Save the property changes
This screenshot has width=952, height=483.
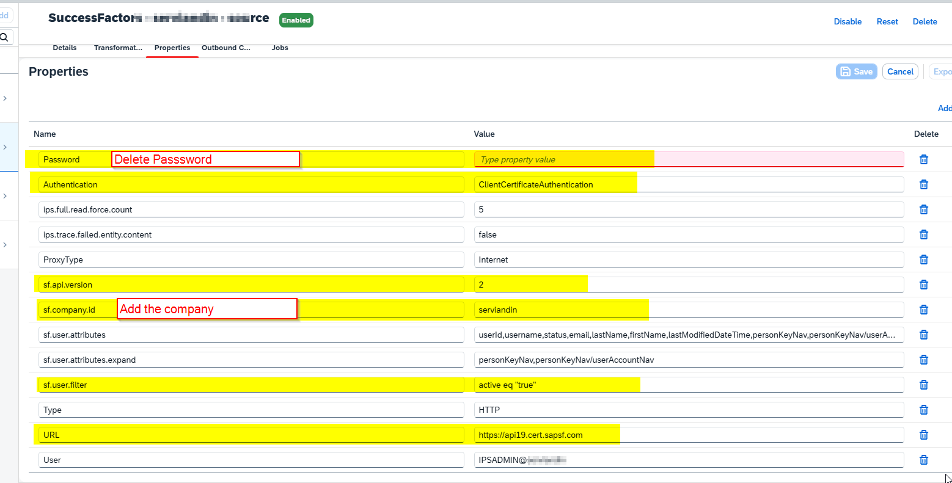coord(857,71)
